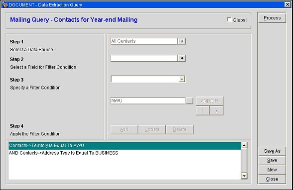Click the MWU value input field
The height and width of the screenshot is (190, 293).
(148, 101)
